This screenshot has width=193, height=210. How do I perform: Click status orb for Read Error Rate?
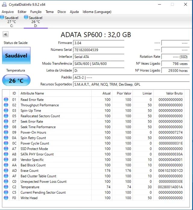point(6,100)
